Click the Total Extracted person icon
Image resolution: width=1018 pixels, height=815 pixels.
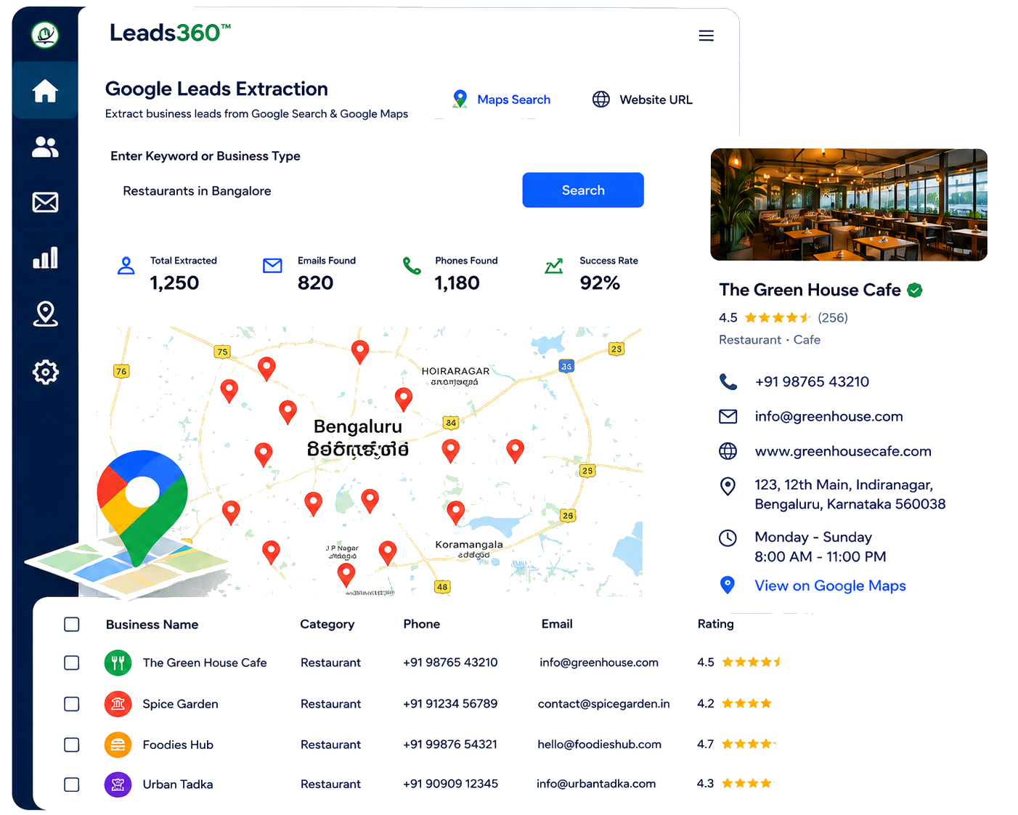click(x=126, y=266)
